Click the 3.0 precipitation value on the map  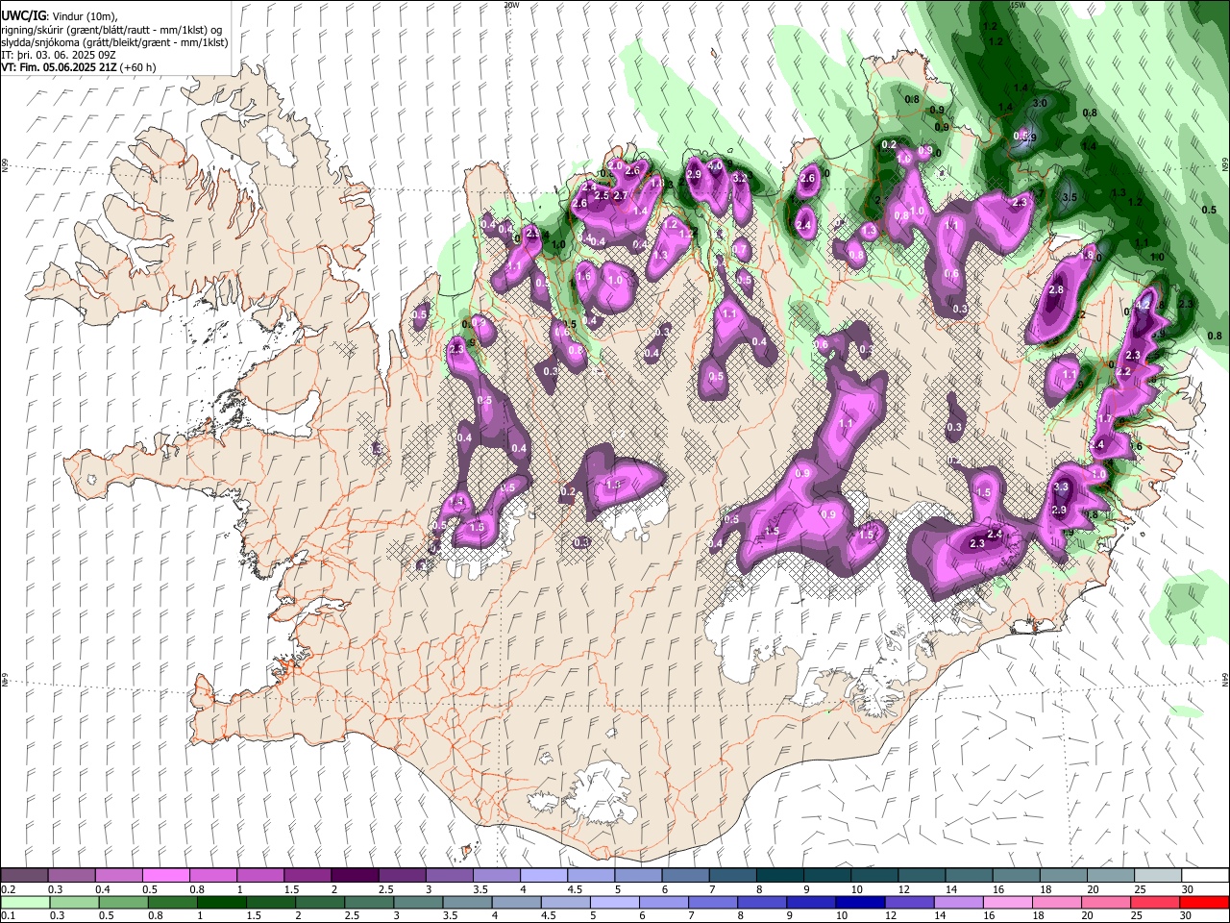click(1040, 103)
